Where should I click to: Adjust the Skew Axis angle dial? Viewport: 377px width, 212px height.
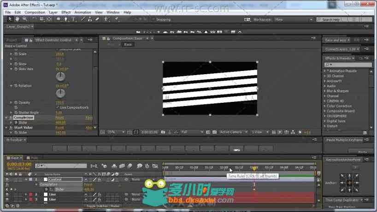click(x=60, y=77)
